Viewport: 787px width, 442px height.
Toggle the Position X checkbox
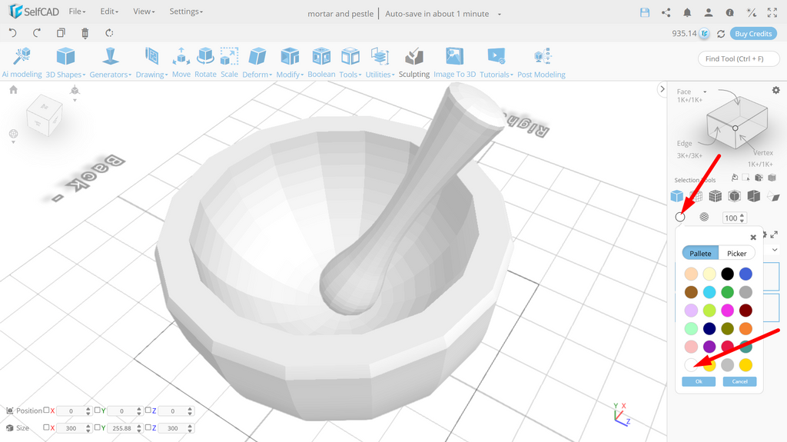tap(46, 410)
